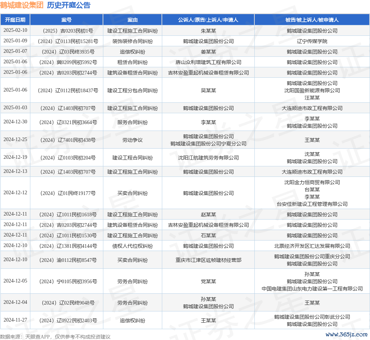Click the 案由 column header

point(132,20)
